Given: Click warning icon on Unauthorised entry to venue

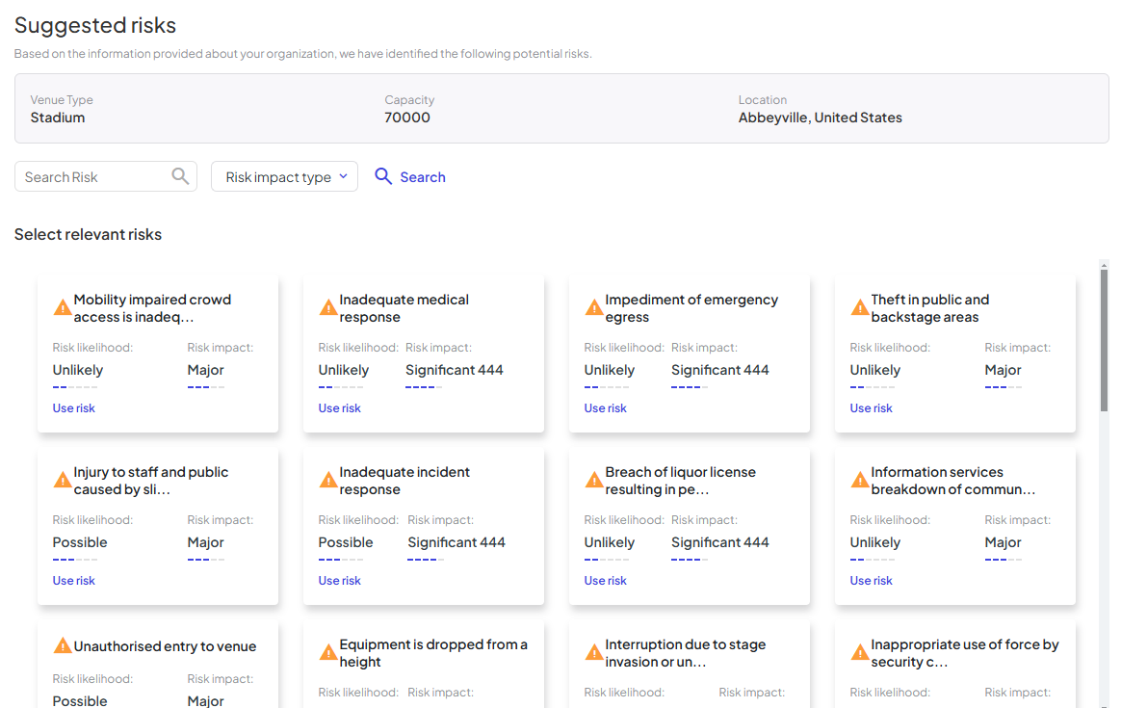Looking at the screenshot, I should 63,645.
